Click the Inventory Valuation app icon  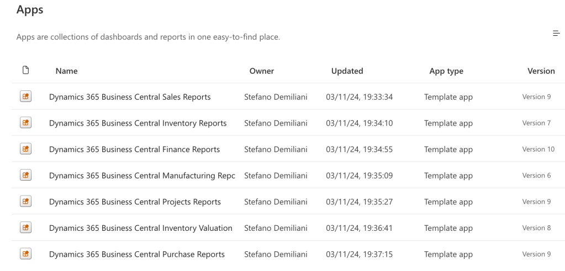[25, 227]
